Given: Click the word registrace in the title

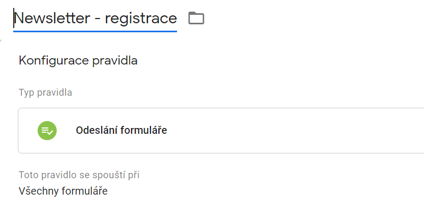Looking at the screenshot, I should click(x=141, y=19).
